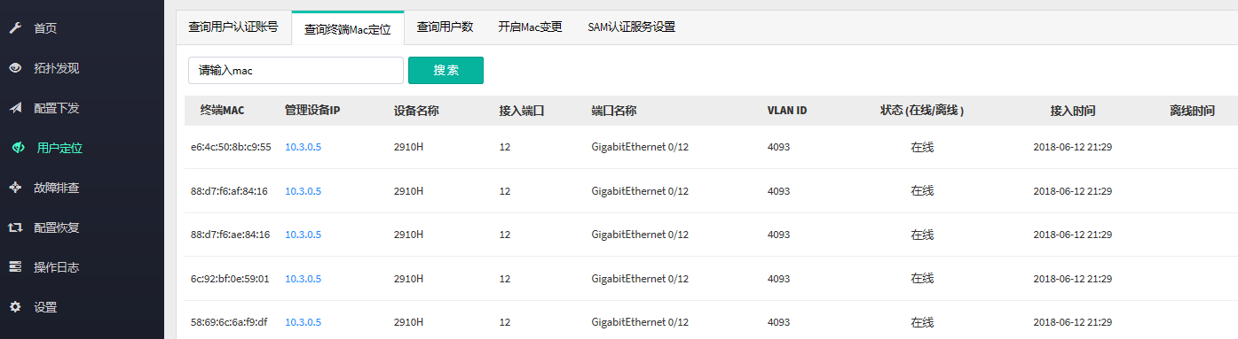
Task: Click the 离线时间 column header
Action: (1192, 111)
